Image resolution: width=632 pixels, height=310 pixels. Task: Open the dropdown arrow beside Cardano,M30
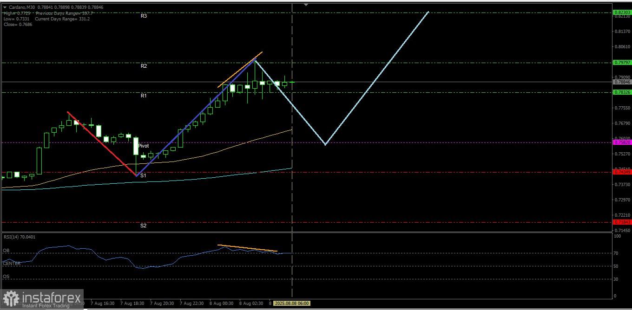pyautogui.click(x=5, y=7)
